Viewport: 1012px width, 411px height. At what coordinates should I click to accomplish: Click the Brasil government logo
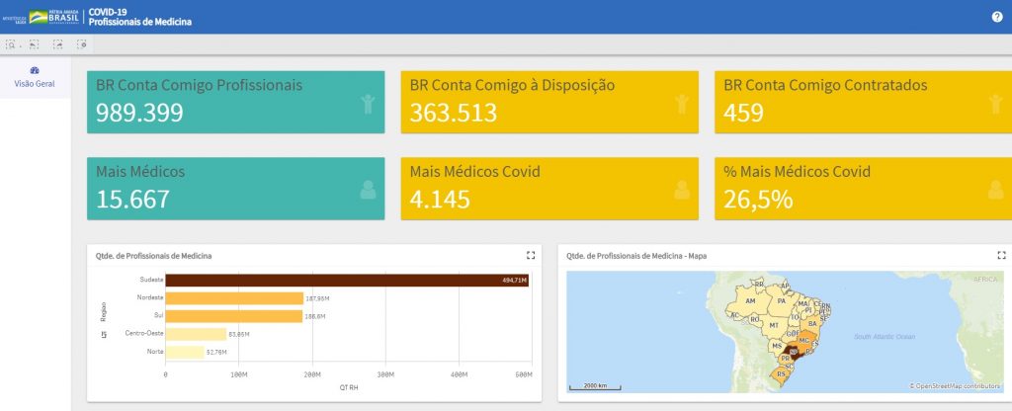click(x=54, y=17)
